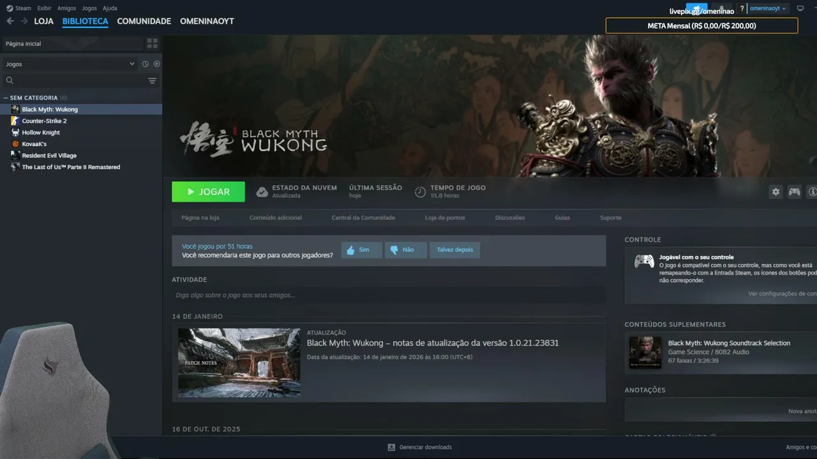Click the ÚLTIMA SESSÃO label
The height and width of the screenshot is (459, 817).
tap(375, 187)
